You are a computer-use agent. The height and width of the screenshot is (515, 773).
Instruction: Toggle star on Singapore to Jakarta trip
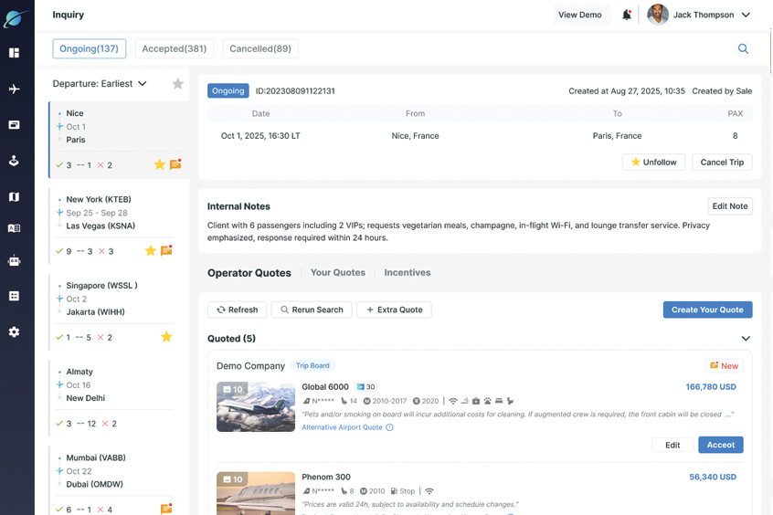click(x=166, y=337)
